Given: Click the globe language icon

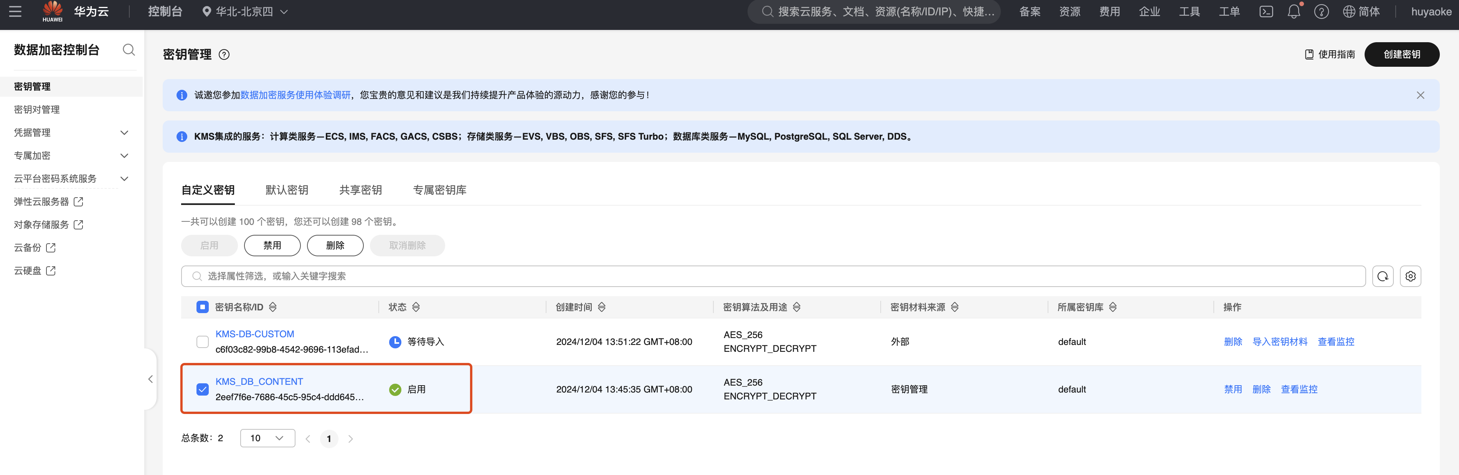Looking at the screenshot, I should 1349,12.
